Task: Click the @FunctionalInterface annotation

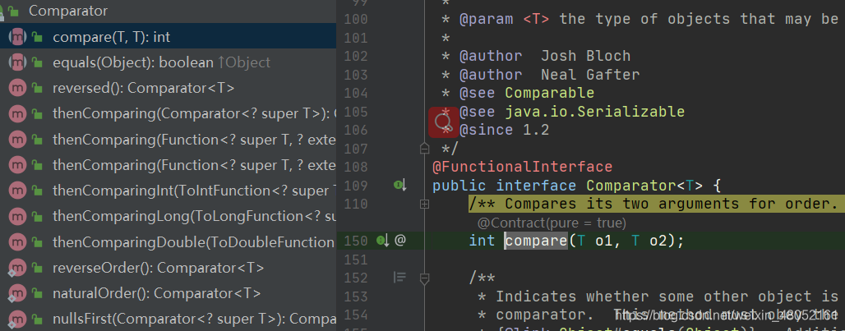Action: 522,167
